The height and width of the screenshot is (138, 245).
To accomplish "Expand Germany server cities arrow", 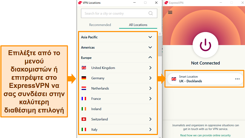I will (x=150, y=78).
